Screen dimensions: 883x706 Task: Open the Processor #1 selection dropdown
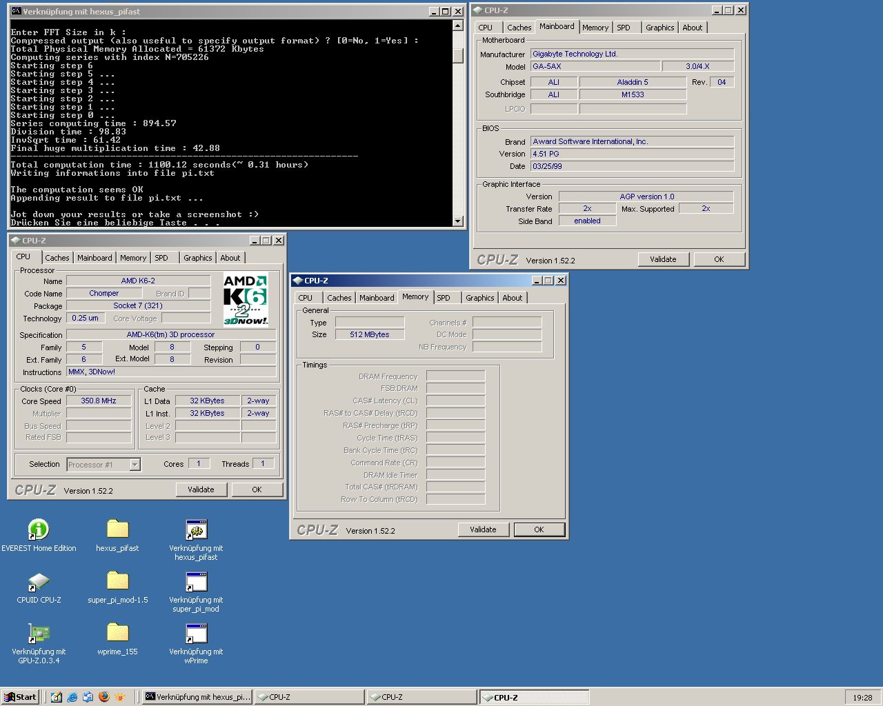coord(135,465)
